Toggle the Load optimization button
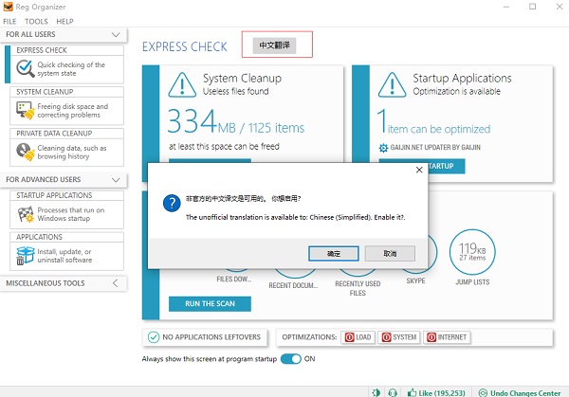This screenshot has height=397, width=569. [359, 337]
